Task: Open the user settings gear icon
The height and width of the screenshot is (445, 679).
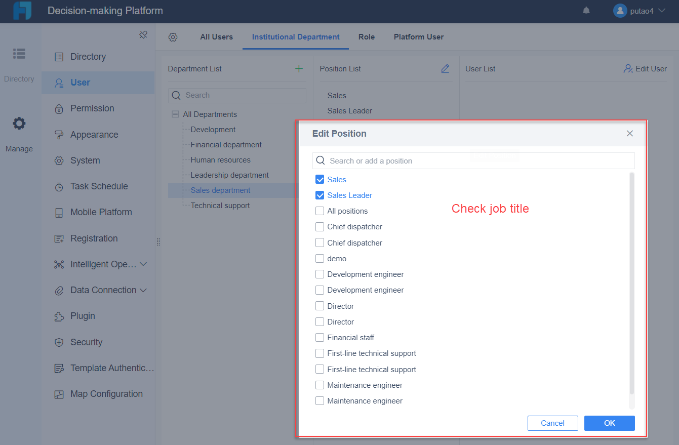Action: coord(173,37)
